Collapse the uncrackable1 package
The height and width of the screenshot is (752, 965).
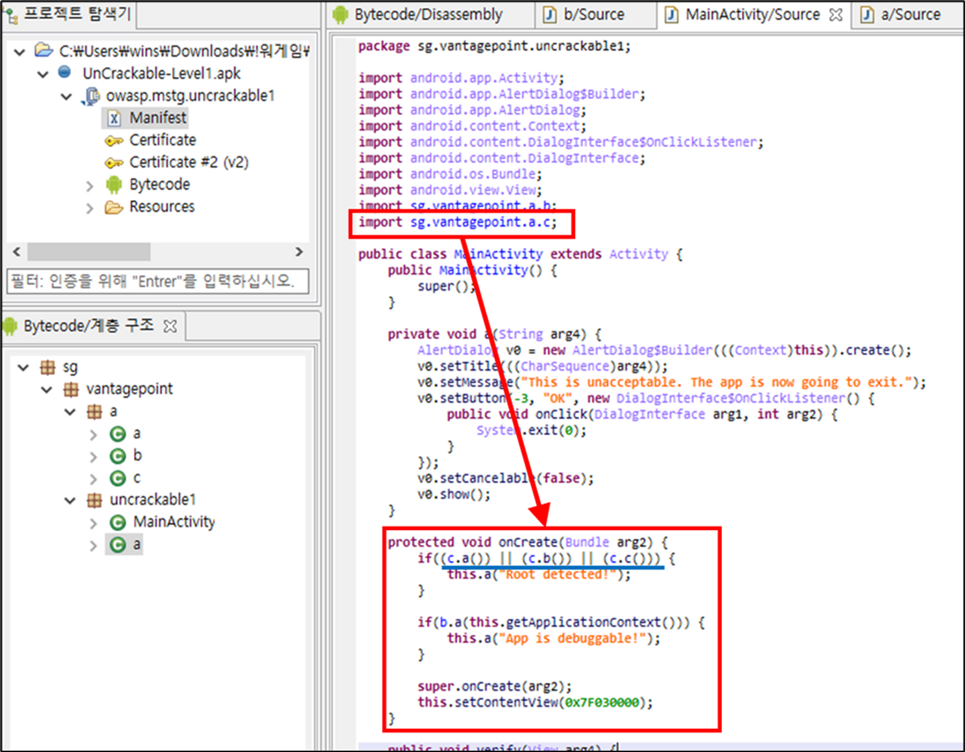coord(70,500)
